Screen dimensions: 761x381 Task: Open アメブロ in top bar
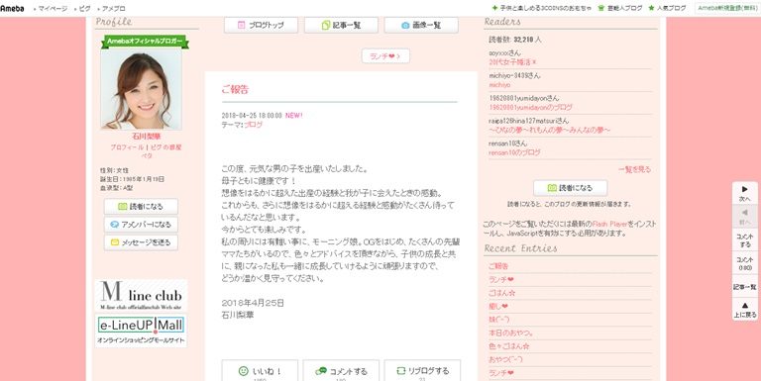click(114, 9)
